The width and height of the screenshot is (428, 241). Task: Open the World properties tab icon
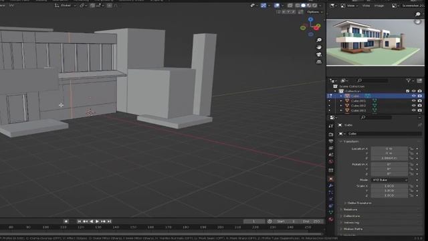coord(331,162)
